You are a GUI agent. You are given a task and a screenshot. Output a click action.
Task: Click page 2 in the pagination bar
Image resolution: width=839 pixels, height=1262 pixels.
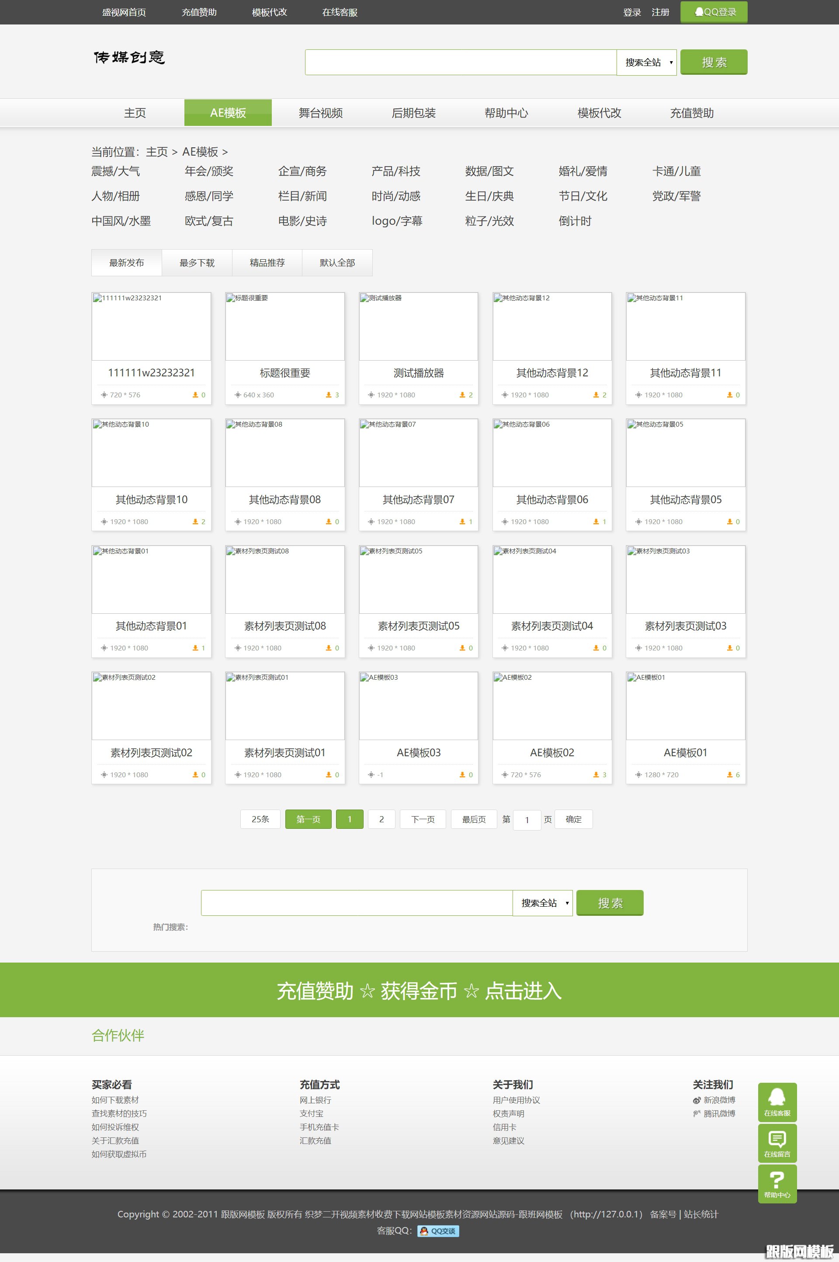click(381, 819)
